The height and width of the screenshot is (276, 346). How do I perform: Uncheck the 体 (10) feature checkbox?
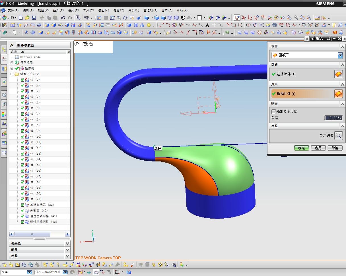[x=22, y=136]
